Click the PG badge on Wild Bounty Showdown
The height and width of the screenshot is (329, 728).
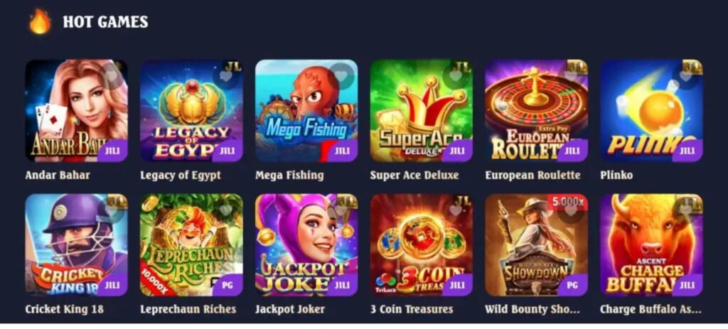(572, 285)
